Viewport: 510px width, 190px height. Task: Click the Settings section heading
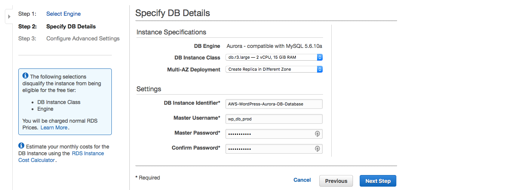point(149,89)
